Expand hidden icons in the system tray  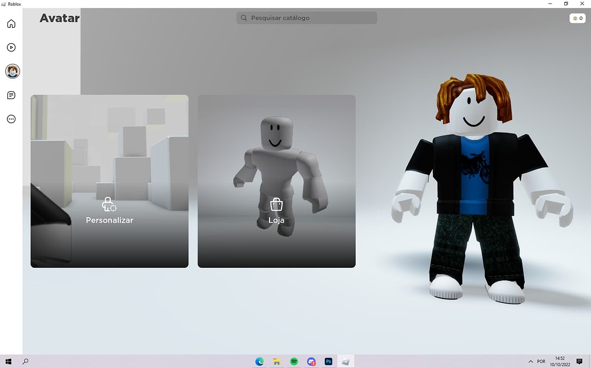pyautogui.click(x=530, y=361)
